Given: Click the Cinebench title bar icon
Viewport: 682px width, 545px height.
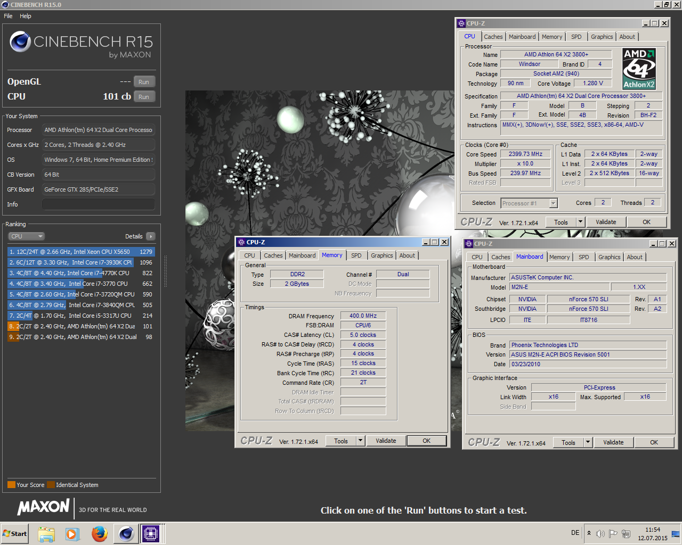Looking at the screenshot, I should coord(5,5).
